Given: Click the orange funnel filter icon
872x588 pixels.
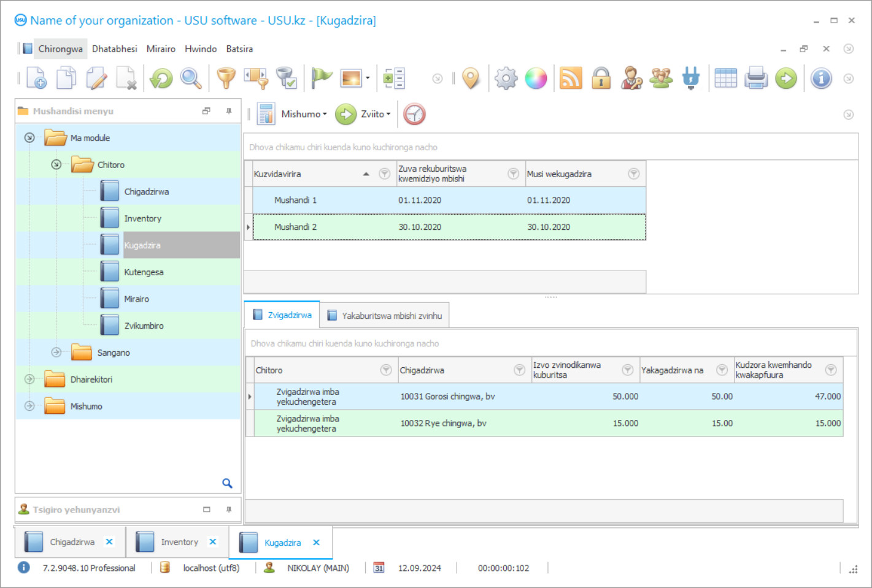Looking at the screenshot, I should pyautogui.click(x=226, y=78).
